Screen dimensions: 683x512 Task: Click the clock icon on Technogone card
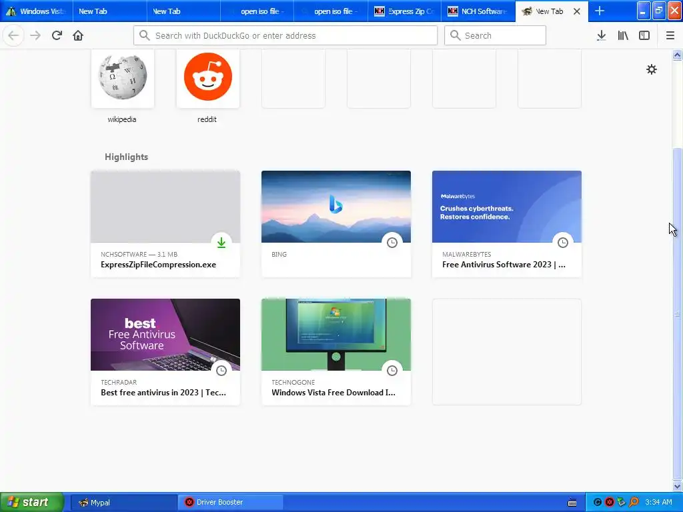392,371
